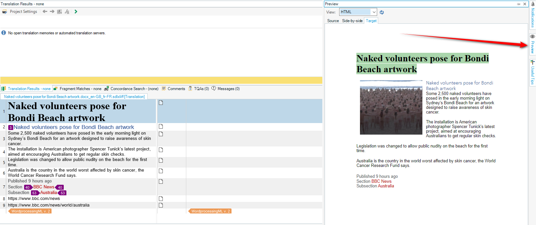Click the BBC News link in preview

coord(381,181)
